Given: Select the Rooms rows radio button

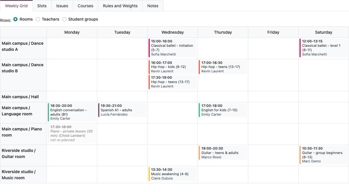Looking at the screenshot, I should click(x=15, y=19).
